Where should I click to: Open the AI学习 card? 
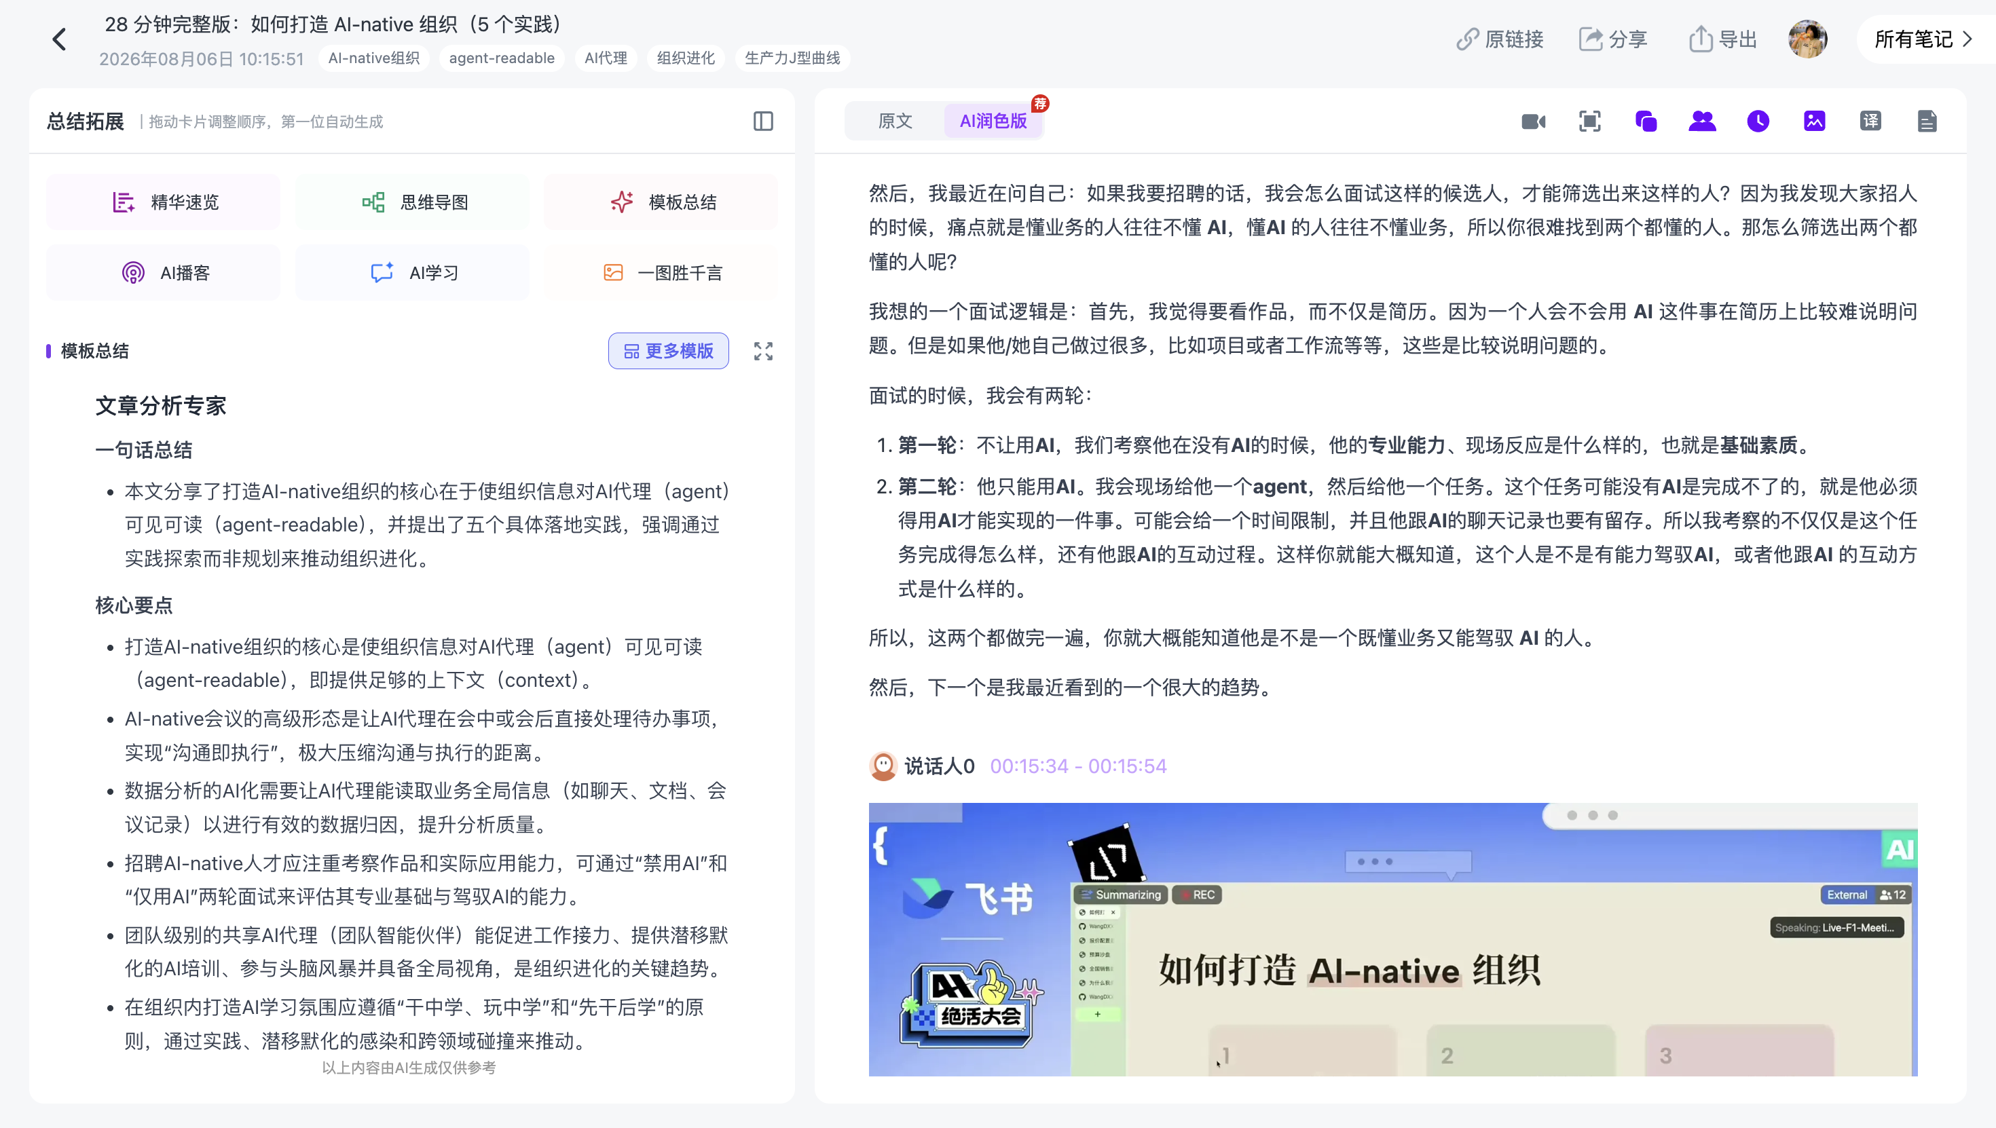pos(412,273)
